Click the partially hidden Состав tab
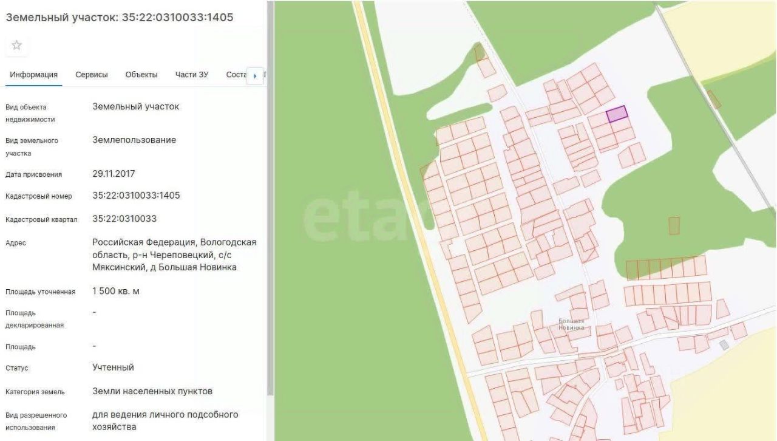The image size is (777, 441). pos(236,75)
